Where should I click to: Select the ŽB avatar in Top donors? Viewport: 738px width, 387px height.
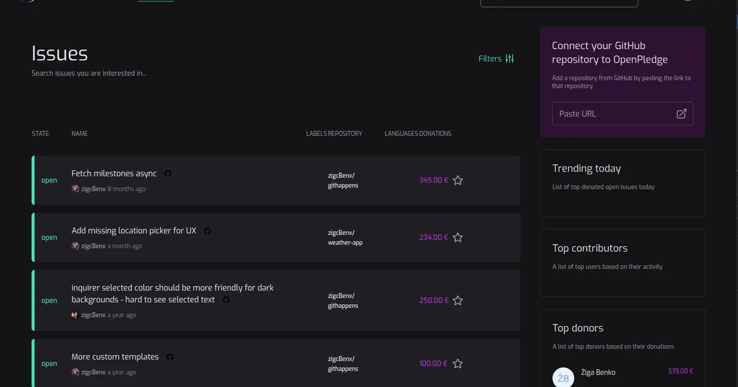pyautogui.click(x=563, y=378)
